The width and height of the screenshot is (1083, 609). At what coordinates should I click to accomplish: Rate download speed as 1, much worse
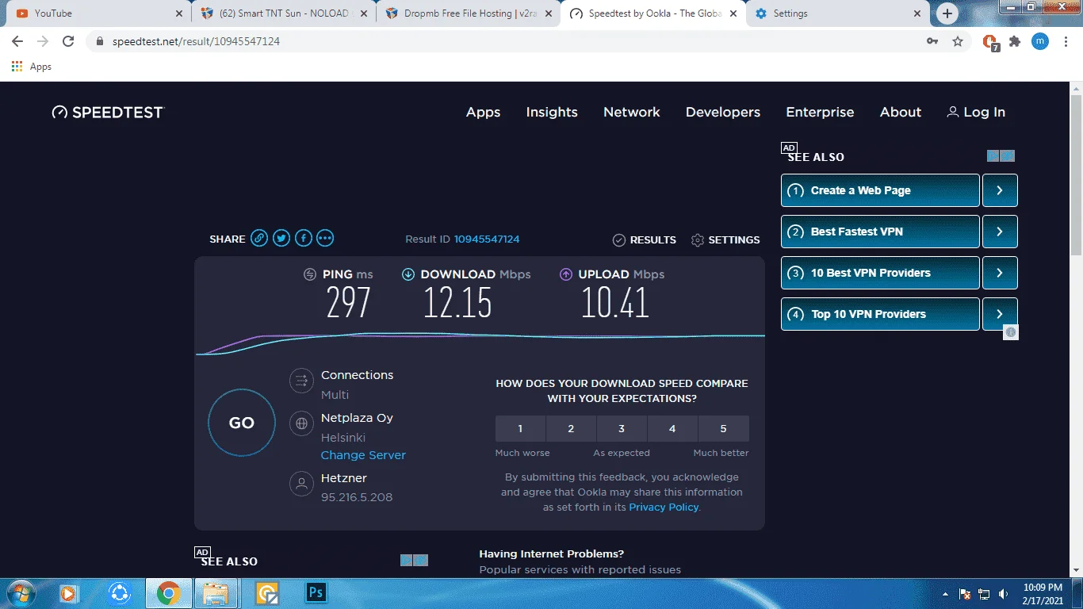pos(520,428)
